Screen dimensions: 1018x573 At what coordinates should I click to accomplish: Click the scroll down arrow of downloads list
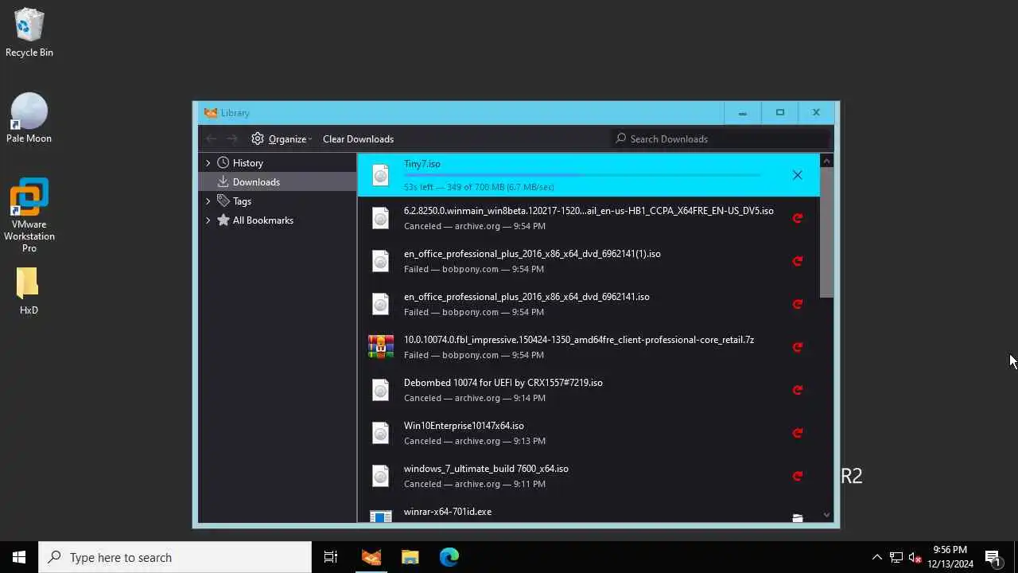pos(826,515)
